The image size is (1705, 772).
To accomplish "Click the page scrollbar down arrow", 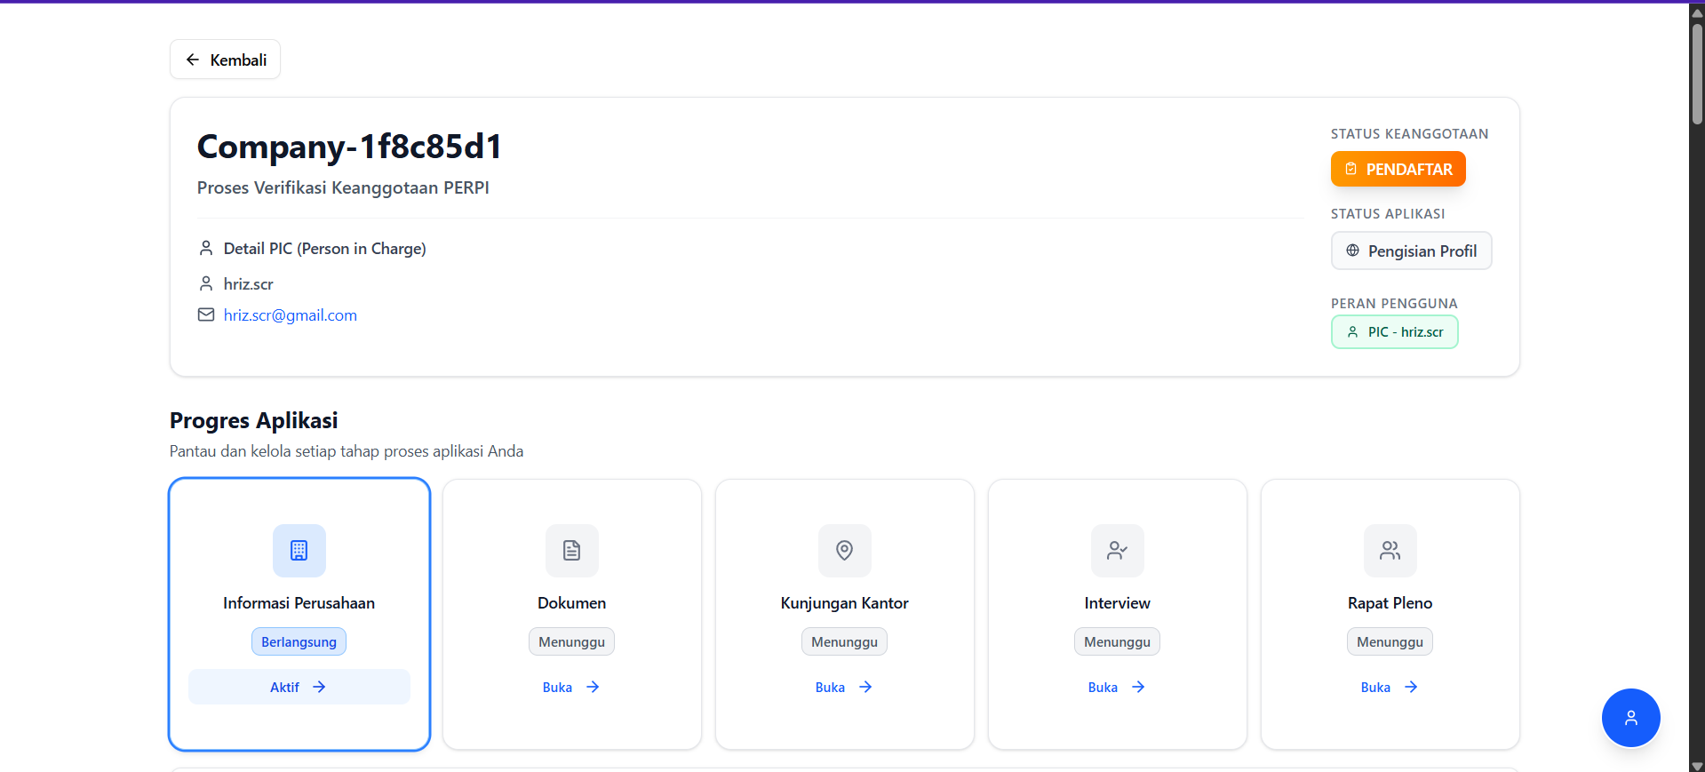I will [1696, 765].
